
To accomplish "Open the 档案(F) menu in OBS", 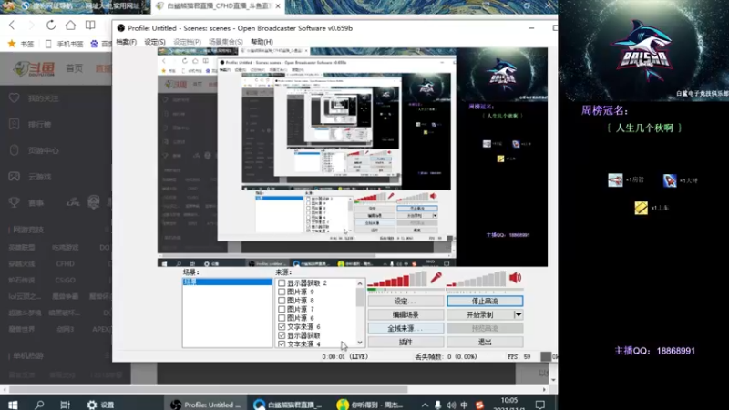I will click(x=127, y=42).
